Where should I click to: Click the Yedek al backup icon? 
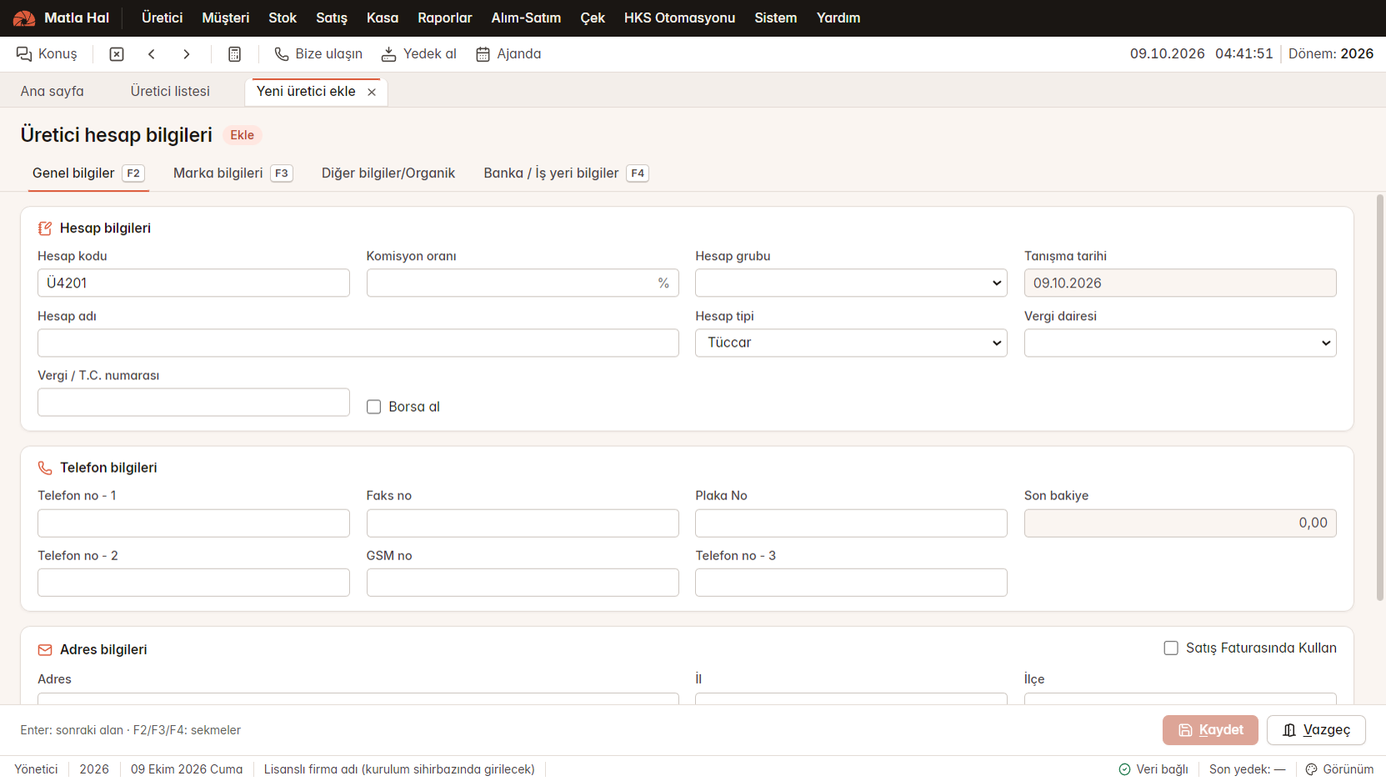click(x=388, y=54)
